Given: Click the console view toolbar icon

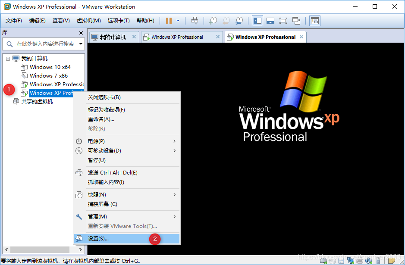Looking at the screenshot, I should coord(314,21).
